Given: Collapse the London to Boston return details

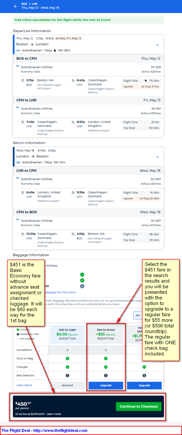Looking at the screenshot, I should coord(158,157).
